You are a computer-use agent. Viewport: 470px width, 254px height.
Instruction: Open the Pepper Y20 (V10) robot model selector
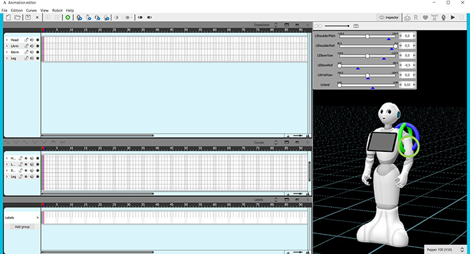click(445, 249)
